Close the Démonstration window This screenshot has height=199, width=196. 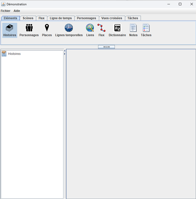[x=191, y=4]
